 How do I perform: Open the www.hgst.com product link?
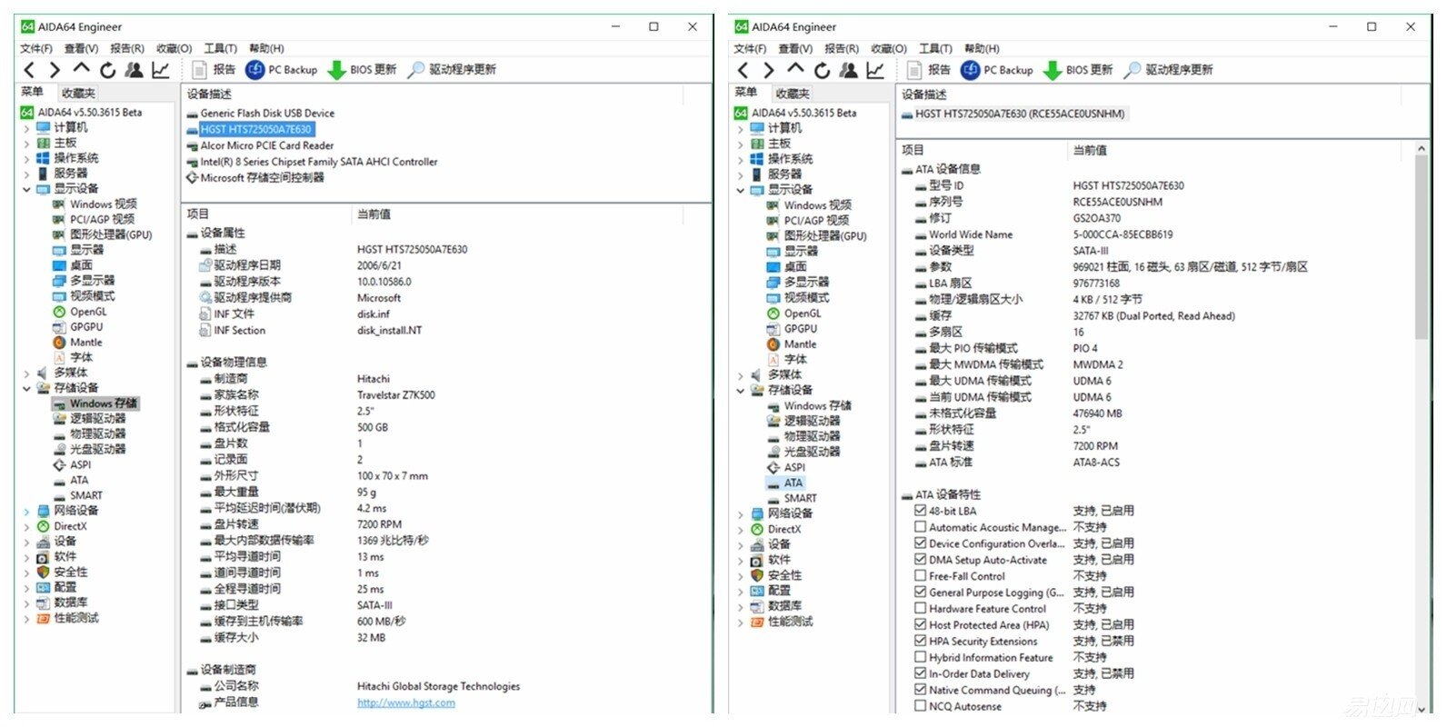pos(406,702)
